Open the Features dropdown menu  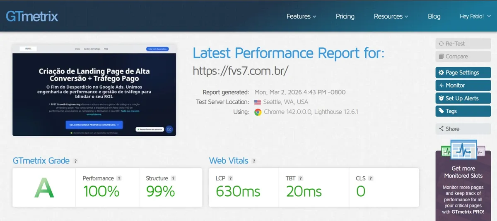point(302,17)
